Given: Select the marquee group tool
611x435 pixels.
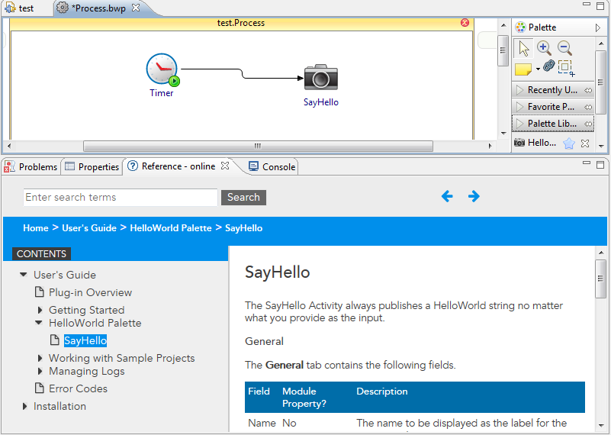Looking at the screenshot, I should tap(566, 68).
